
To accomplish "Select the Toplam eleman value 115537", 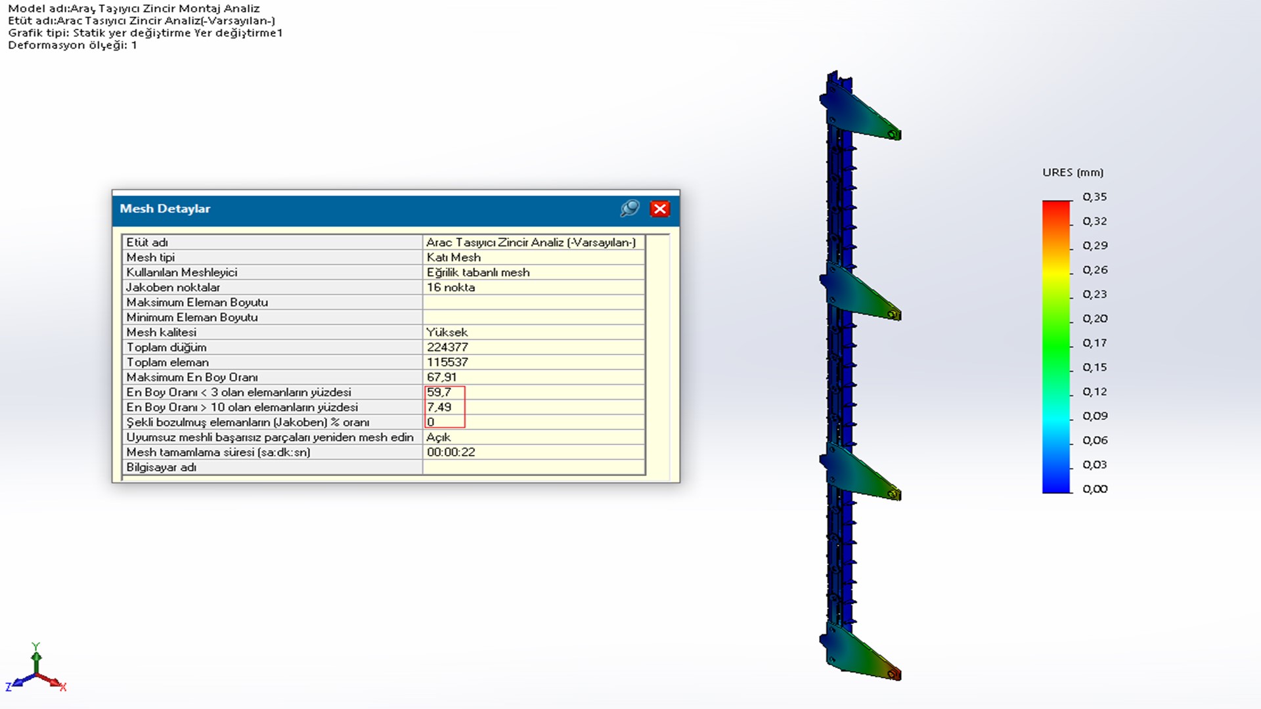I will (447, 362).
